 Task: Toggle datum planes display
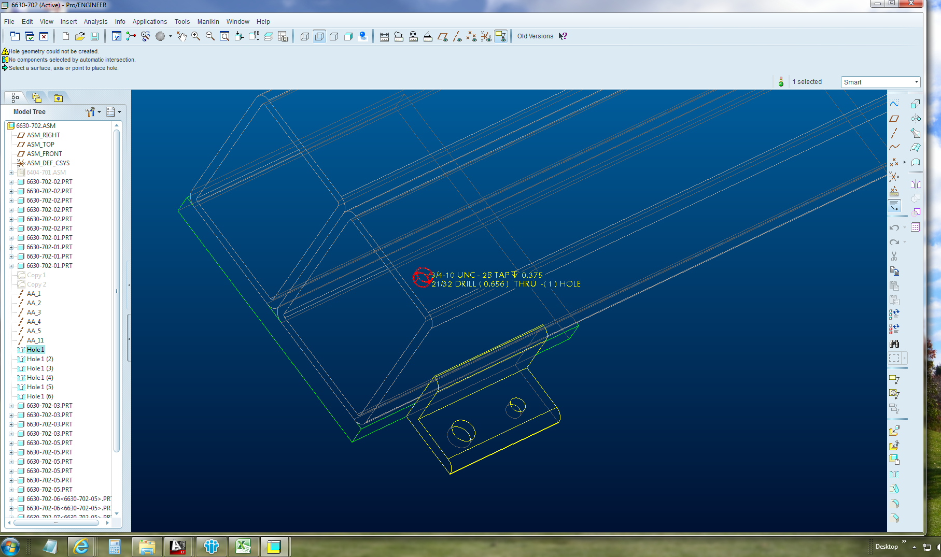pos(442,36)
